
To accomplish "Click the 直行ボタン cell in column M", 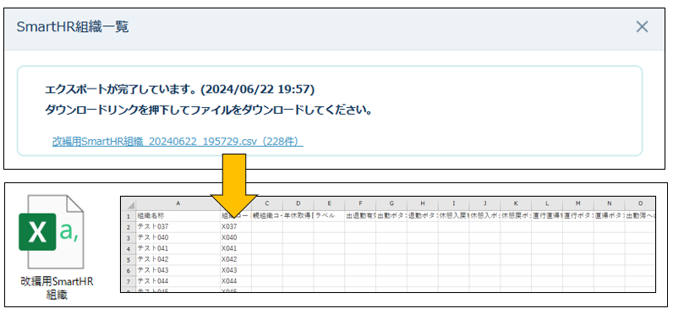I will pos(578,216).
